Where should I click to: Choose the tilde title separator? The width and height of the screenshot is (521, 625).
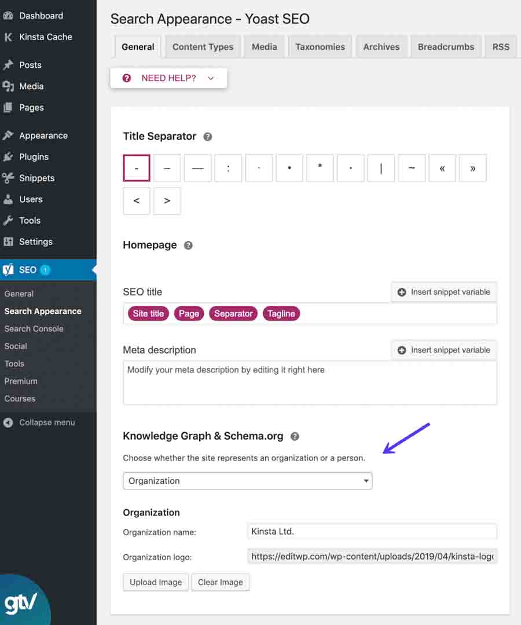pos(412,168)
